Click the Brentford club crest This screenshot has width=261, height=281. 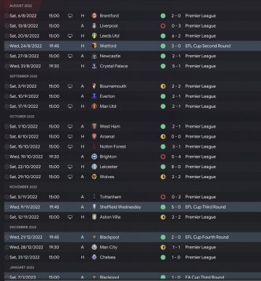tap(94, 16)
